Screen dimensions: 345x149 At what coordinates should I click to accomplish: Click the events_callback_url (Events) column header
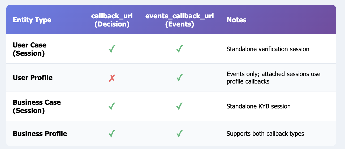tap(180, 20)
